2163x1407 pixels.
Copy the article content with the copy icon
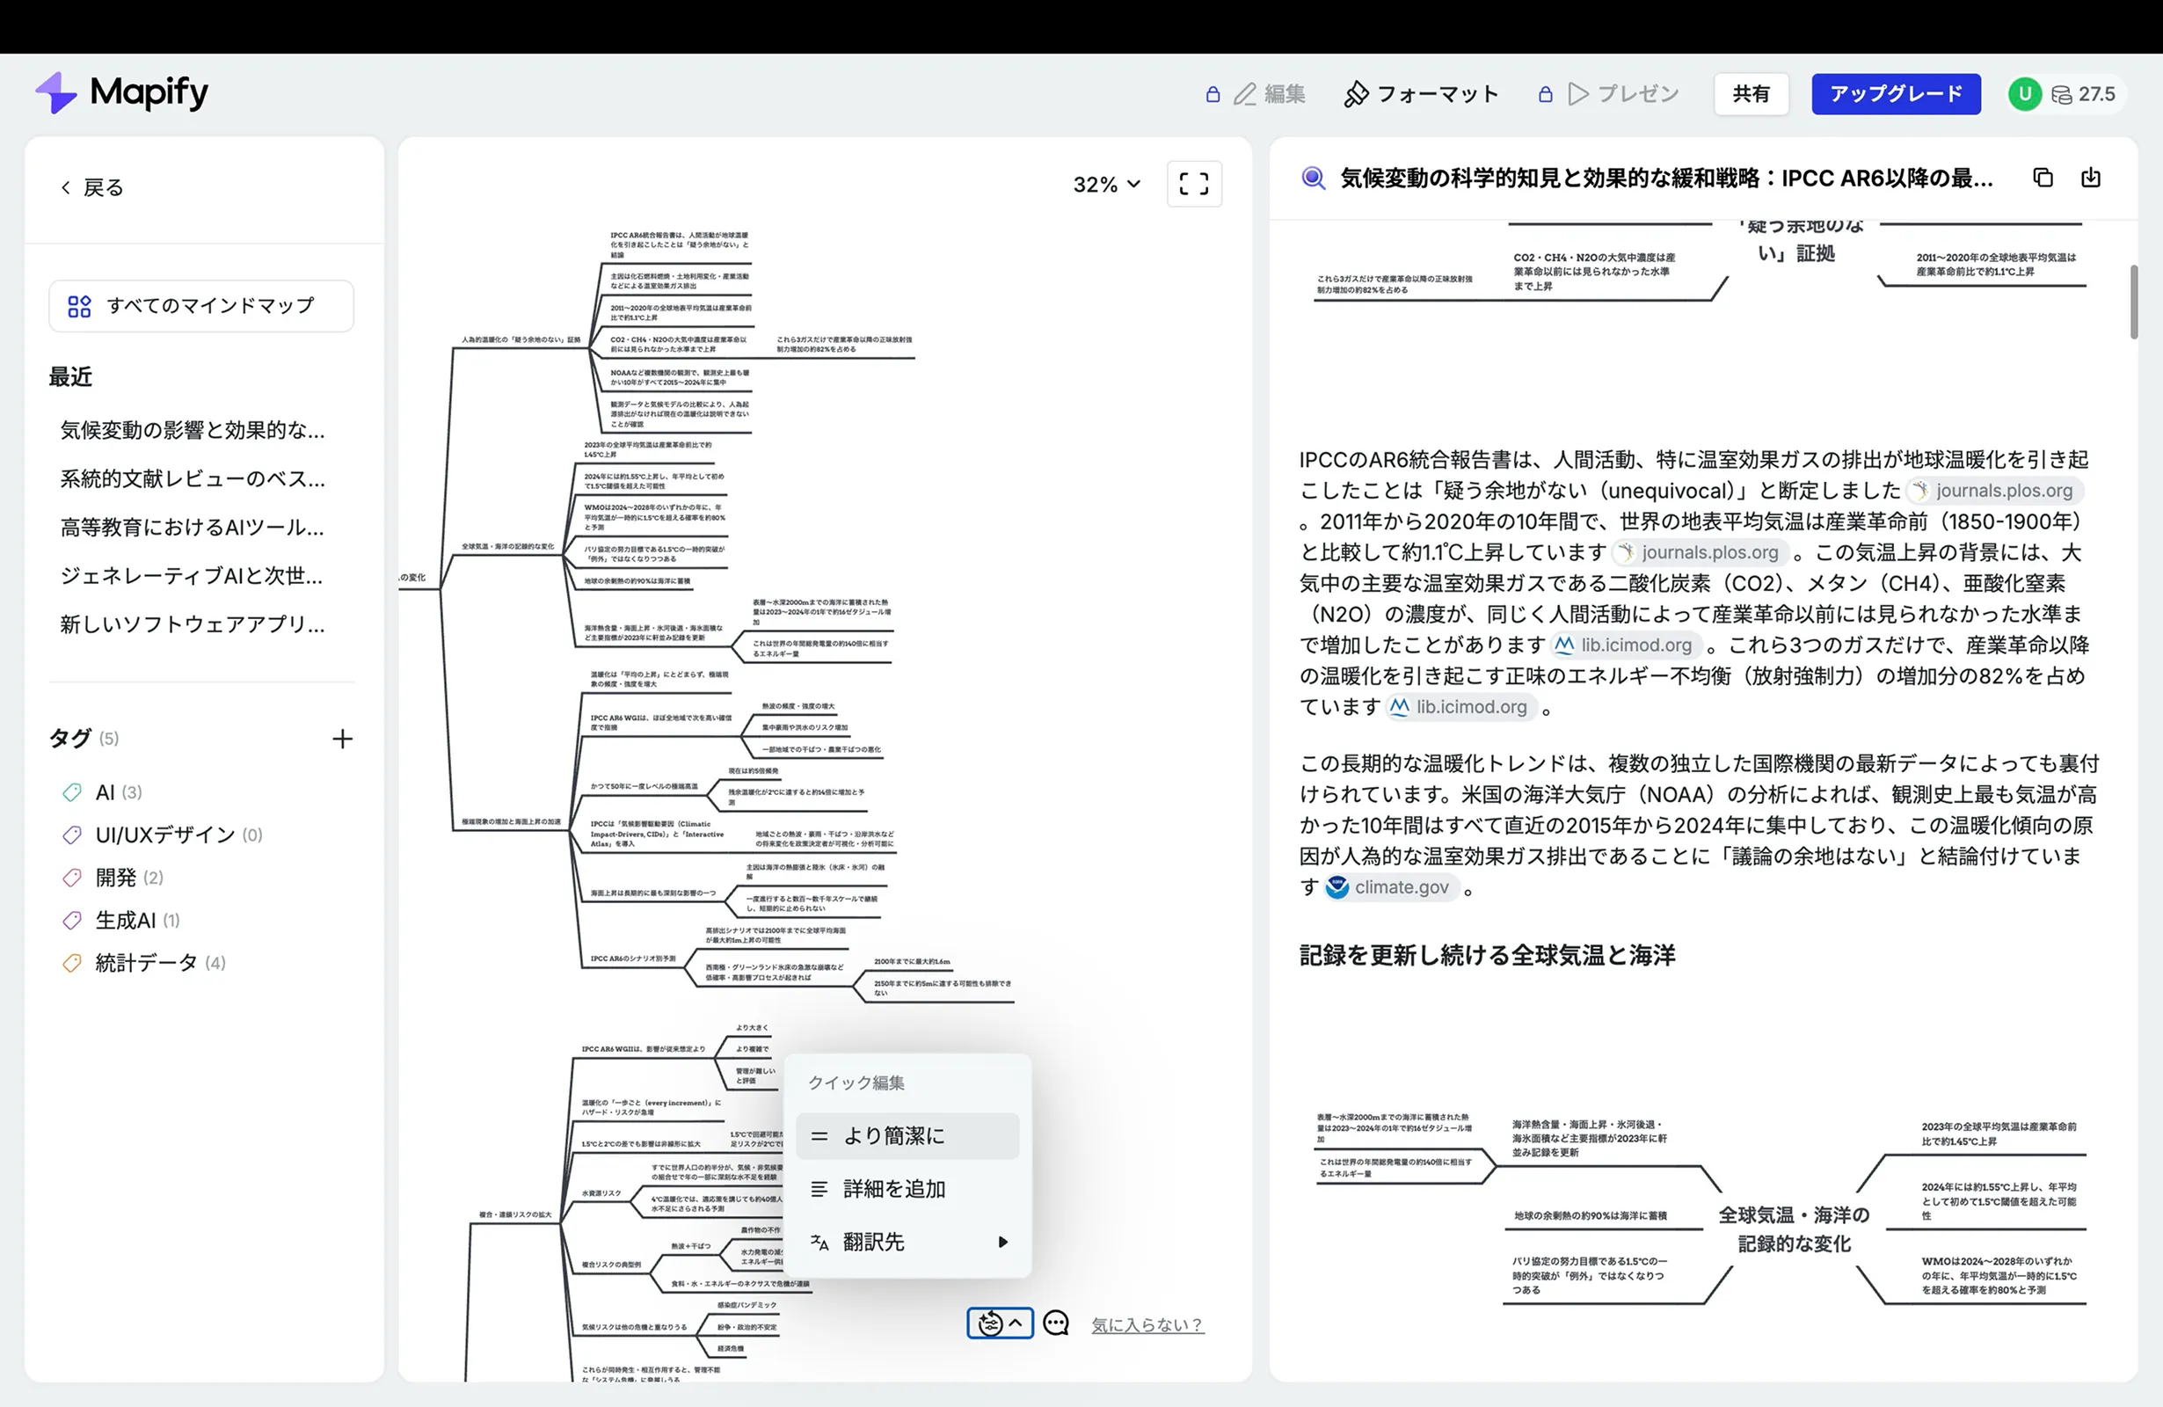[2043, 179]
